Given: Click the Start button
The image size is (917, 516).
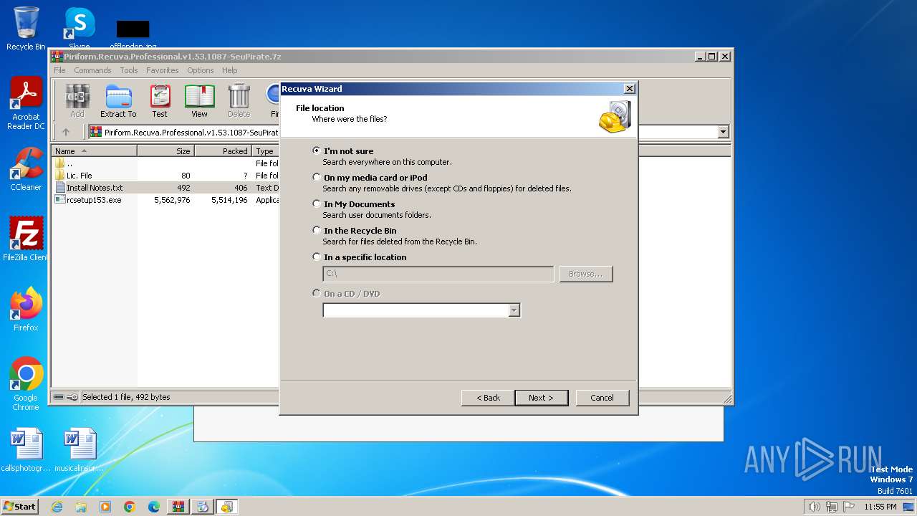Looking at the screenshot, I should [x=19, y=507].
